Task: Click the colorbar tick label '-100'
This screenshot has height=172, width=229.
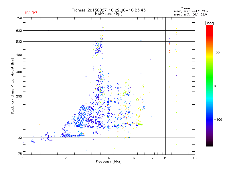Action: [218, 120]
